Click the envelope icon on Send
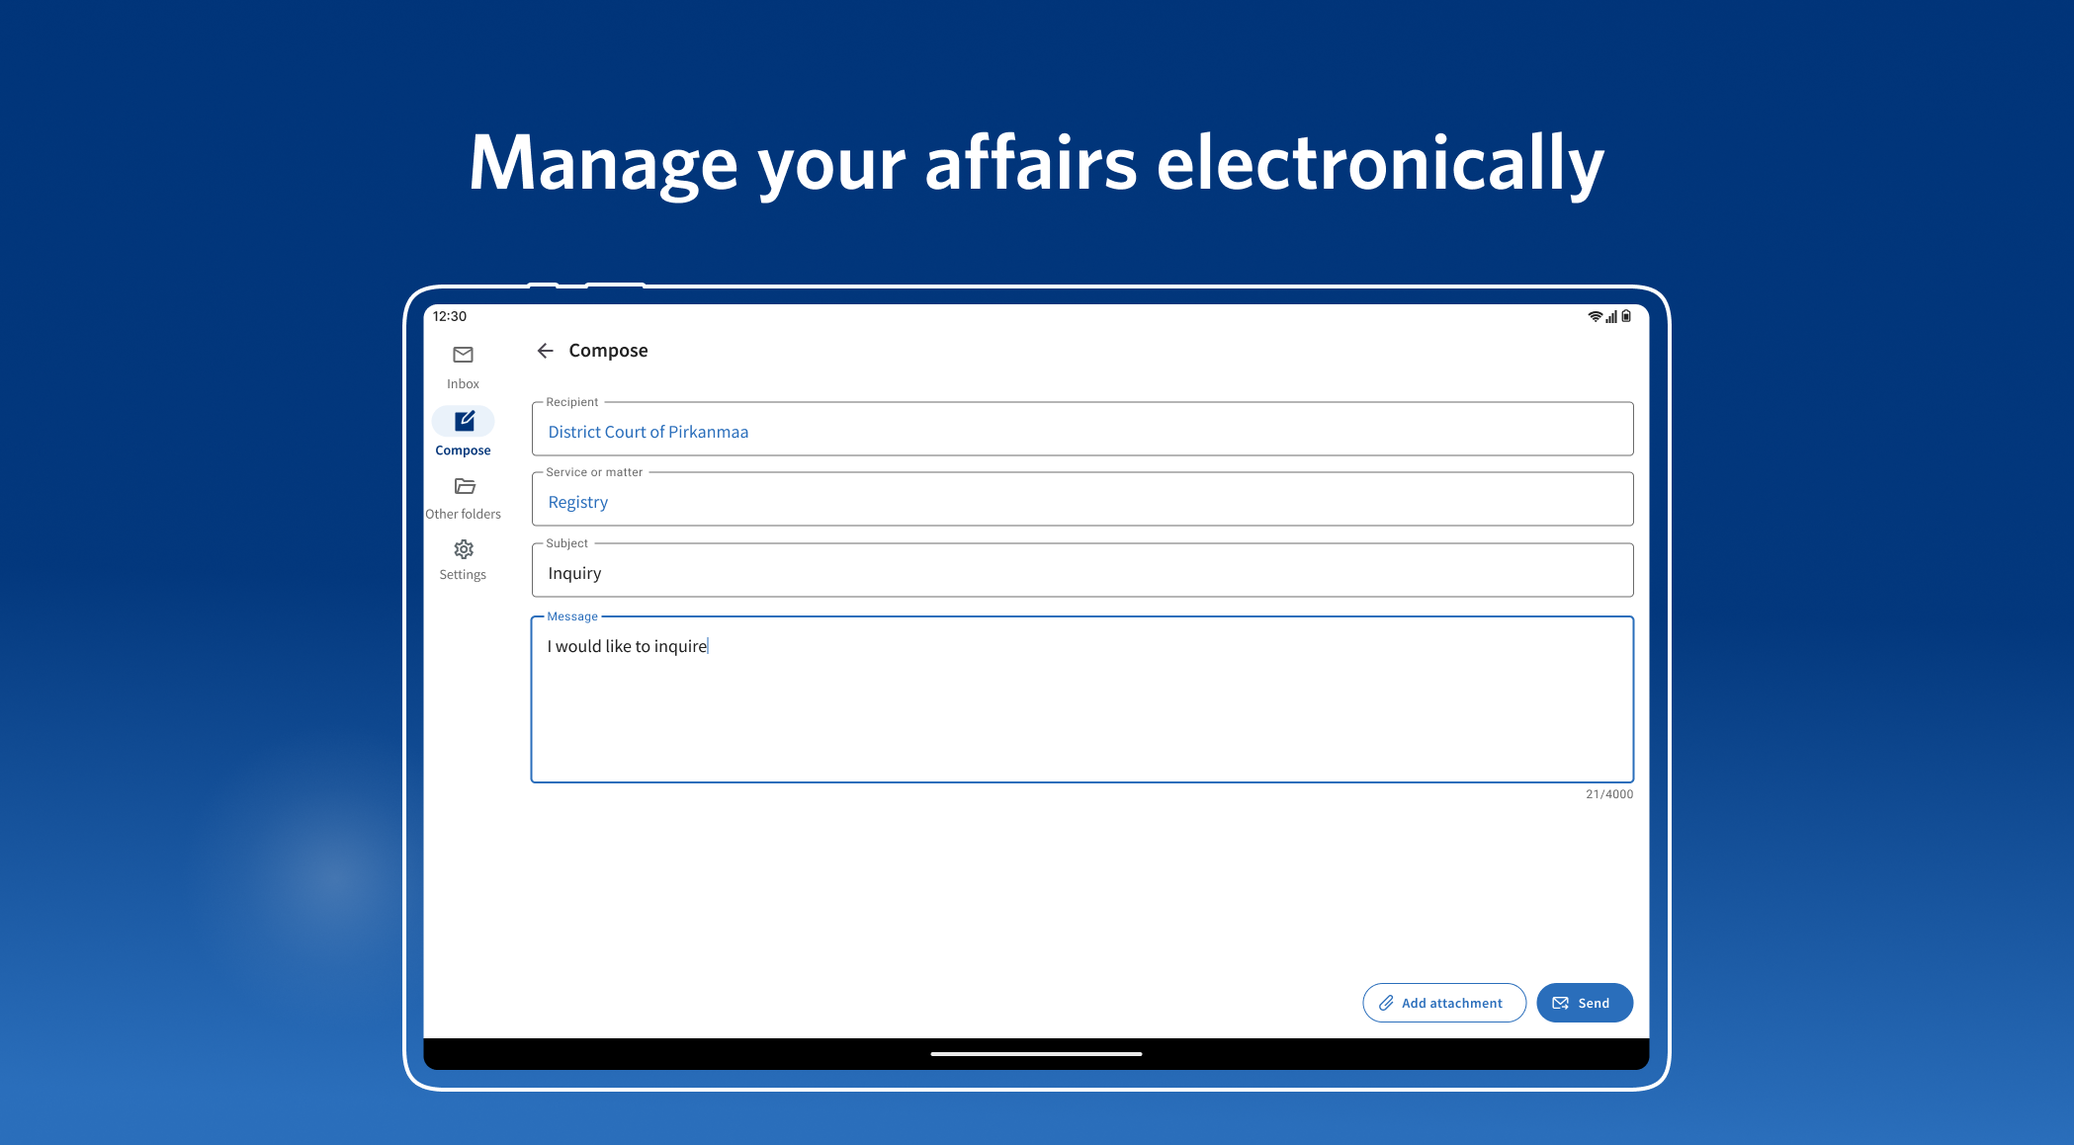The image size is (2074, 1145). pyautogui.click(x=1561, y=1003)
